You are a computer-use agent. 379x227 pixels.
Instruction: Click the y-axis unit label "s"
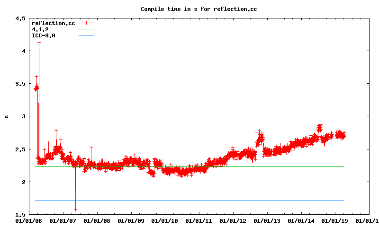pyautogui.click(x=6, y=116)
